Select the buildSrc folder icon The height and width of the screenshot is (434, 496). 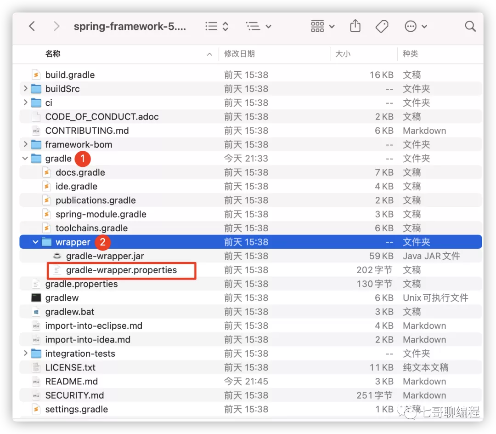[x=36, y=89]
